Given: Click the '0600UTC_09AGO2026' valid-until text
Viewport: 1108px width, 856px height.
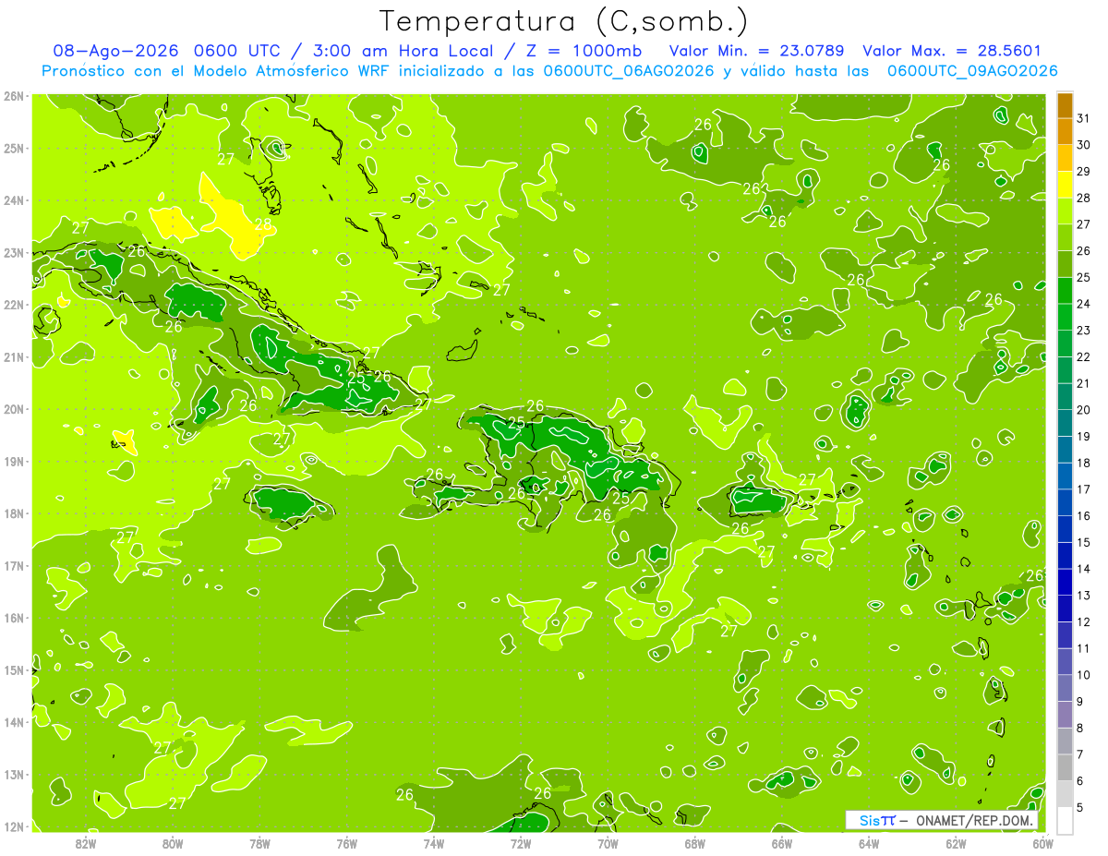Looking at the screenshot, I should coord(972,71).
